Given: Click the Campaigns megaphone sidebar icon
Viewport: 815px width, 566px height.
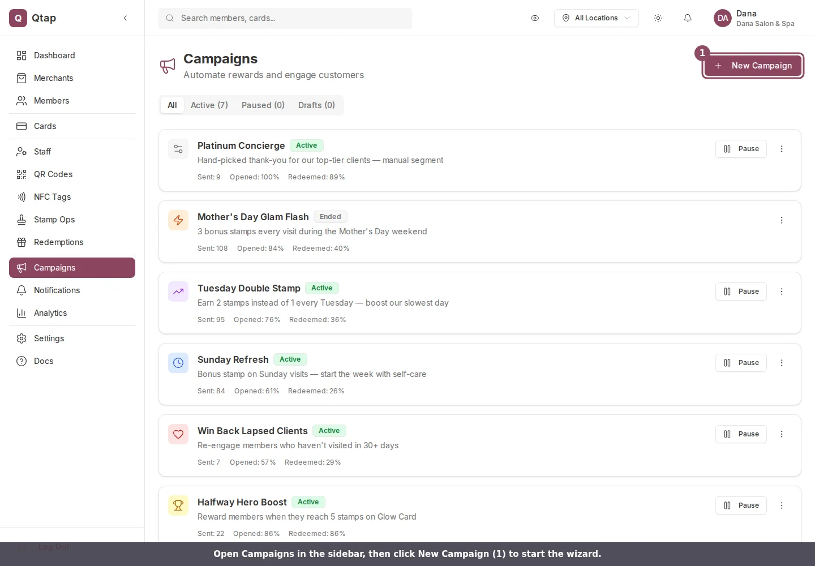Looking at the screenshot, I should [22, 268].
